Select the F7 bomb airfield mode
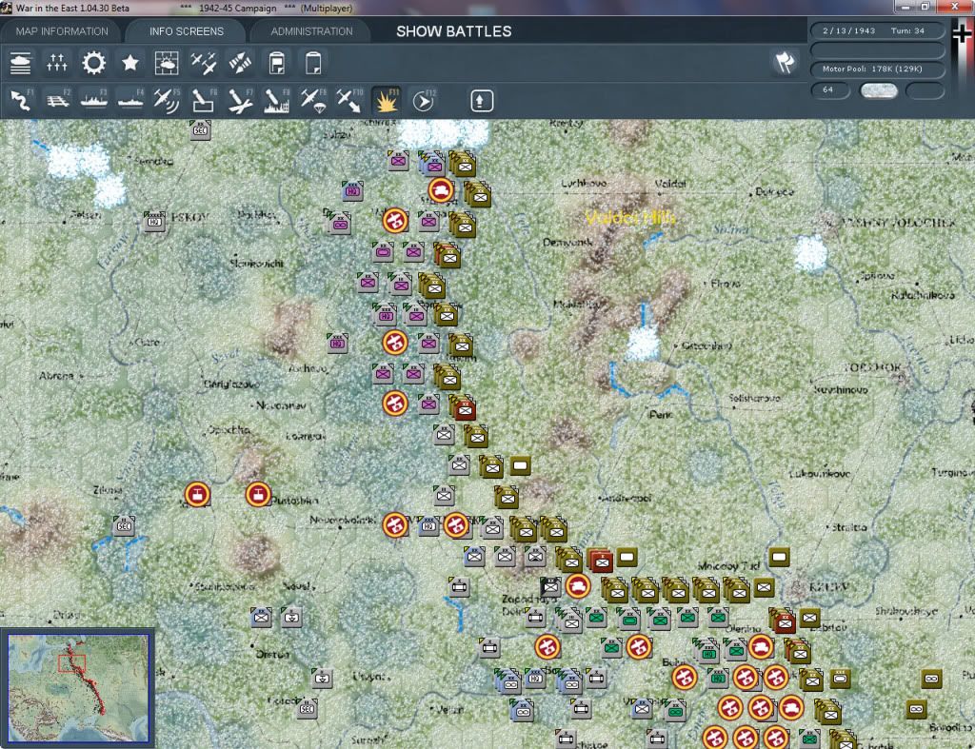This screenshot has height=749, width=975. point(240,101)
